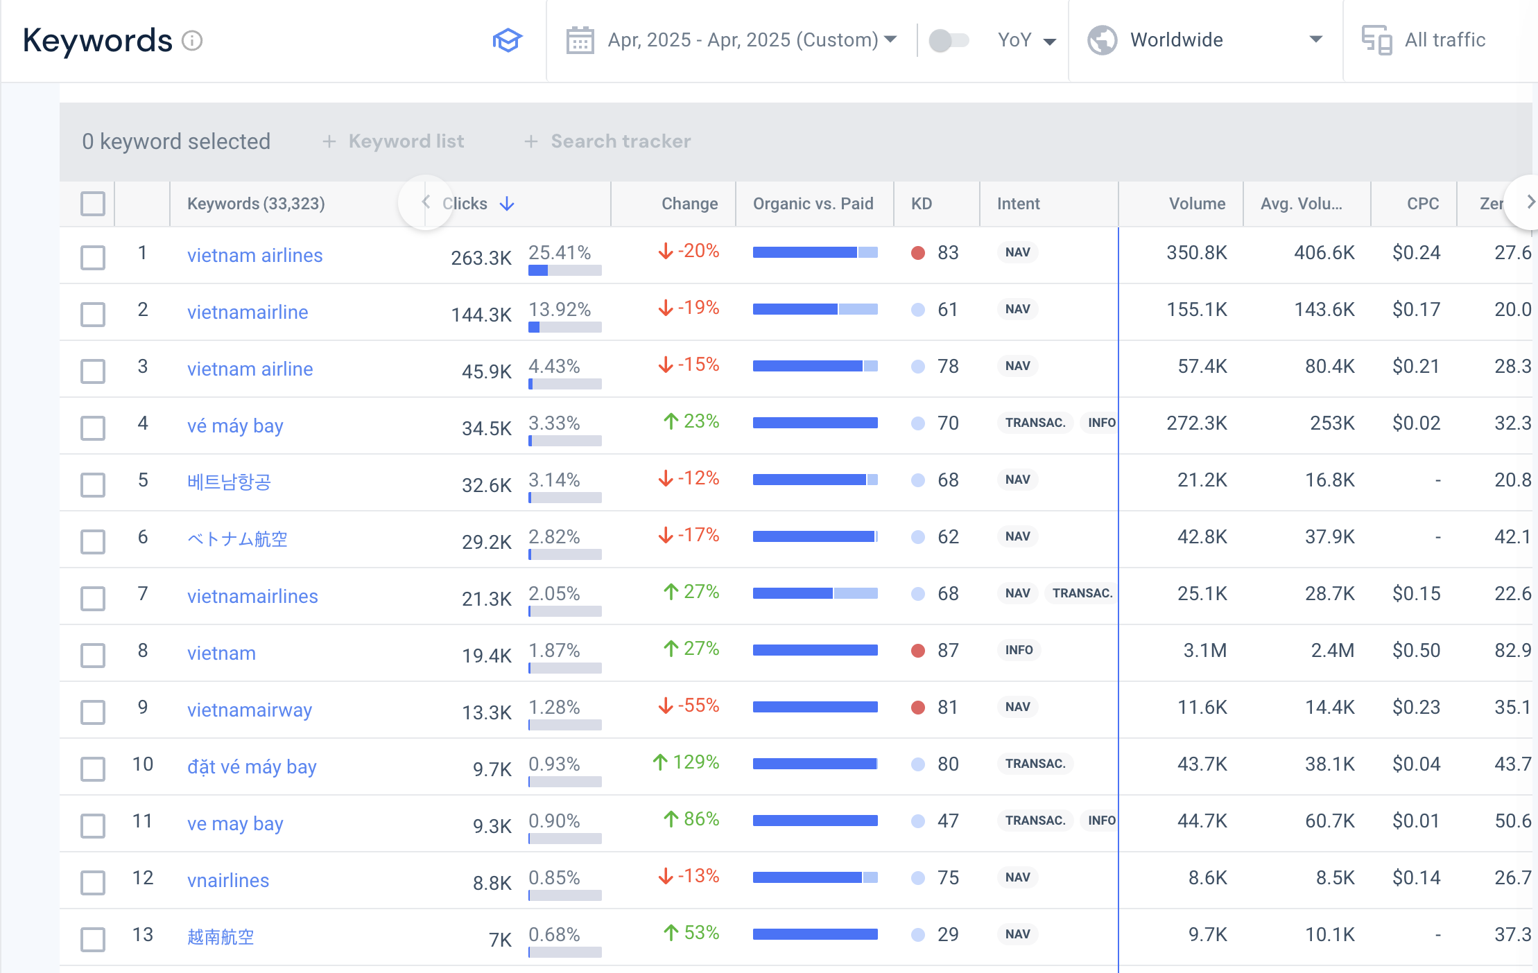Viewport: 1538px width, 973px height.
Task: Click the plus icon before Keyword list
Action: pos(329,141)
